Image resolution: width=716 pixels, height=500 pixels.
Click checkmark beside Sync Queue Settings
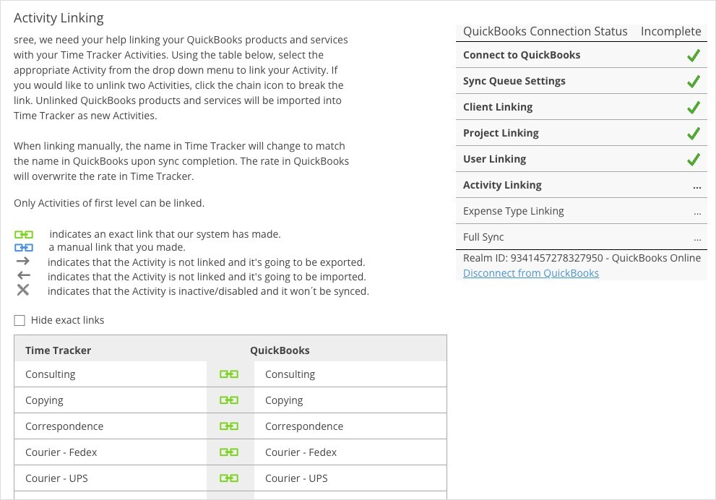pyautogui.click(x=693, y=82)
